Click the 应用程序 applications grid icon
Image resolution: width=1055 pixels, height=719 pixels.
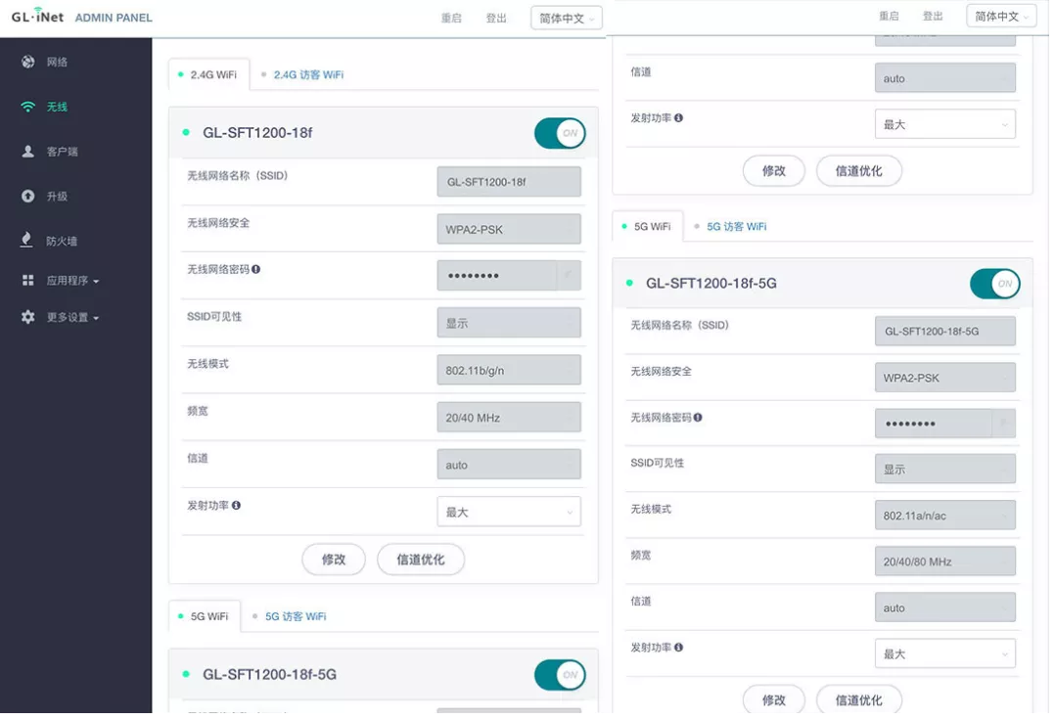coord(27,281)
